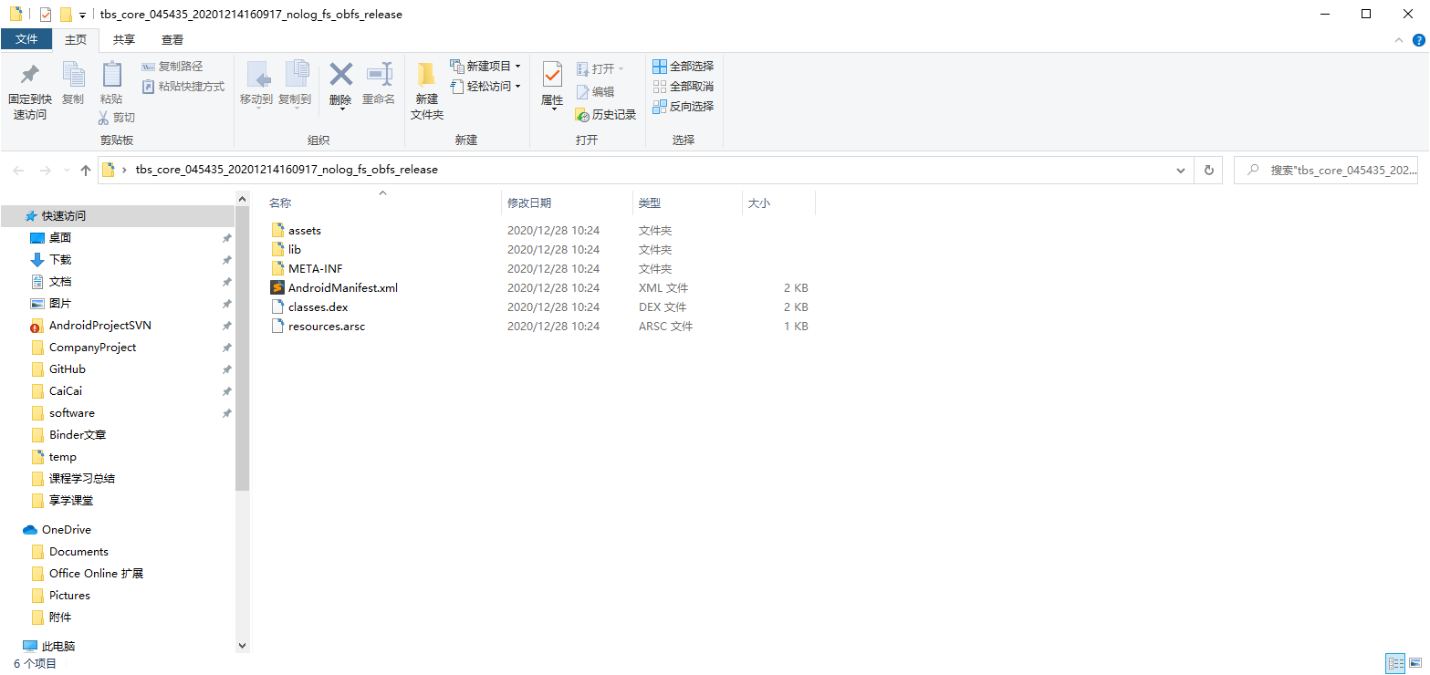Click the Copy (复制) ribbon icon
Screen dimensions: 1430x675
73,75
